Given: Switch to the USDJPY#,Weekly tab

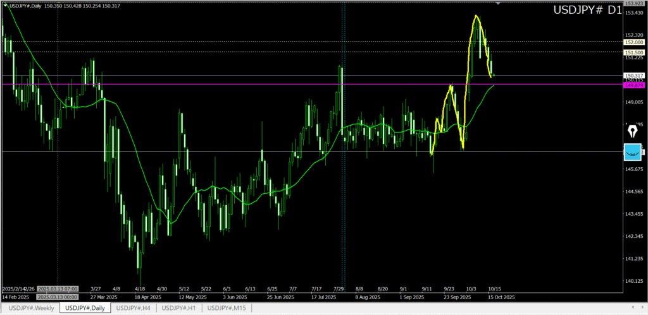Looking at the screenshot, I should pyautogui.click(x=31, y=307).
